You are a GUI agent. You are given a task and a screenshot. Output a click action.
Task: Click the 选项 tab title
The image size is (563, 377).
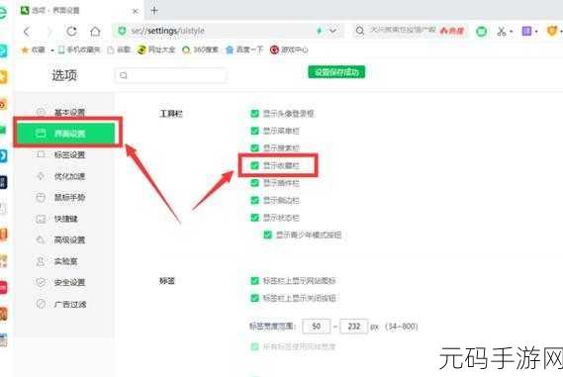[x=55, y=11]
